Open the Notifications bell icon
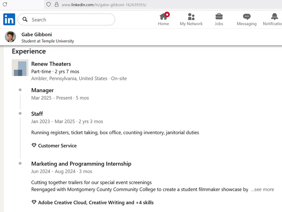Screen dimensions: 282x212 click(274, 16)
